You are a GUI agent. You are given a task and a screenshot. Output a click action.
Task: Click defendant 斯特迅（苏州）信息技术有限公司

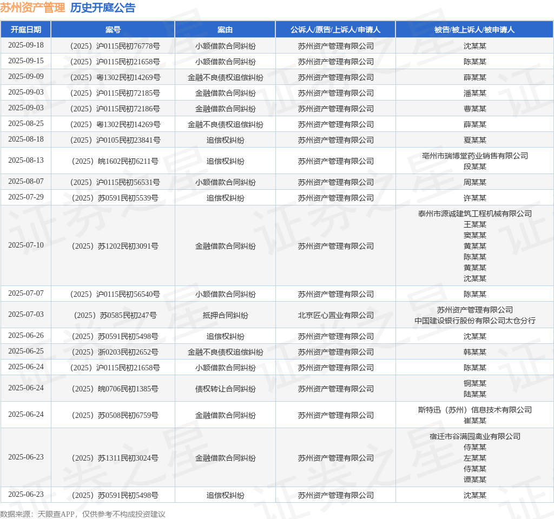(475, 410)
